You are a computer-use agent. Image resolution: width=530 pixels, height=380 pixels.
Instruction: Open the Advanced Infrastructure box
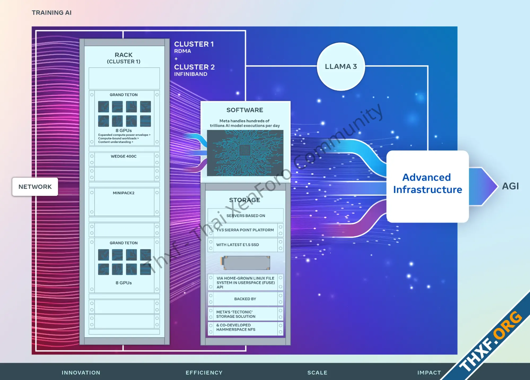427,186
